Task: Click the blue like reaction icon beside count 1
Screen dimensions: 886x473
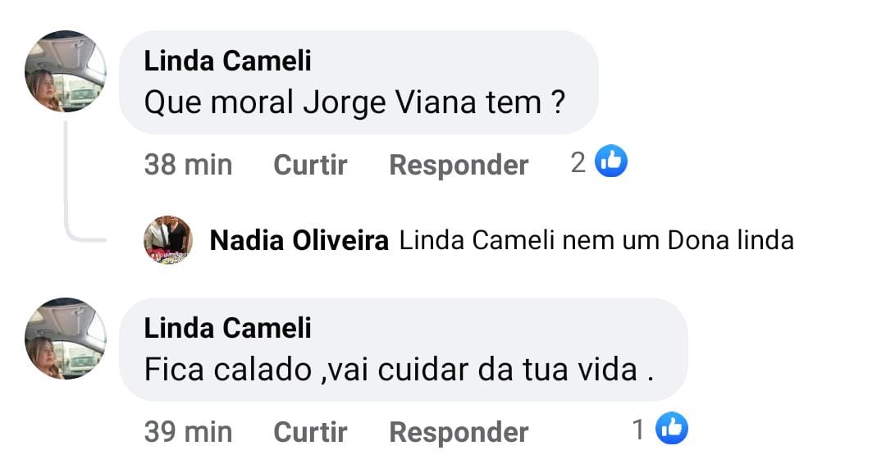Action: coord(671,429)
